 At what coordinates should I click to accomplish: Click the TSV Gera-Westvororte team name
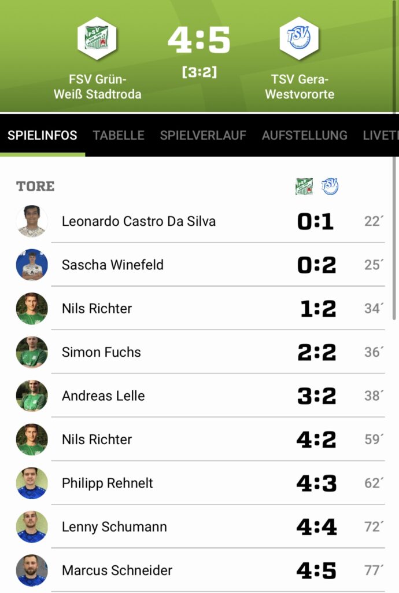pos(300,87)
